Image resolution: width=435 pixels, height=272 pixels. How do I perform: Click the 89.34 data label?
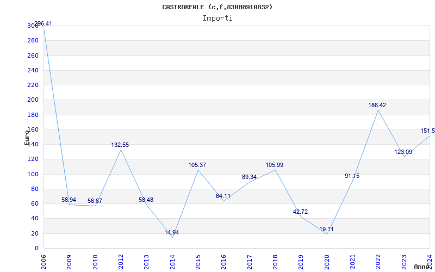tap(249, 177)
